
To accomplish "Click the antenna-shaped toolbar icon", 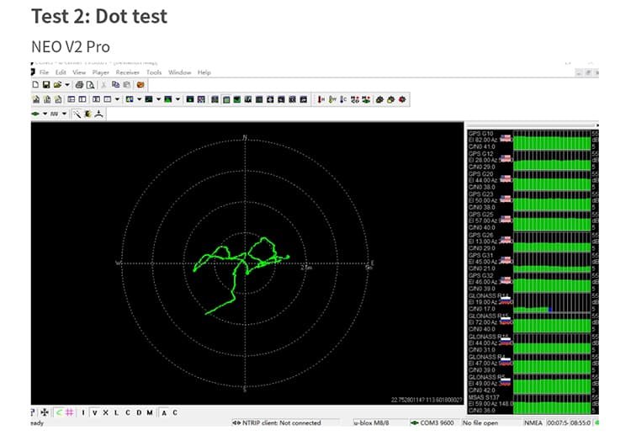I will [99, 114].
